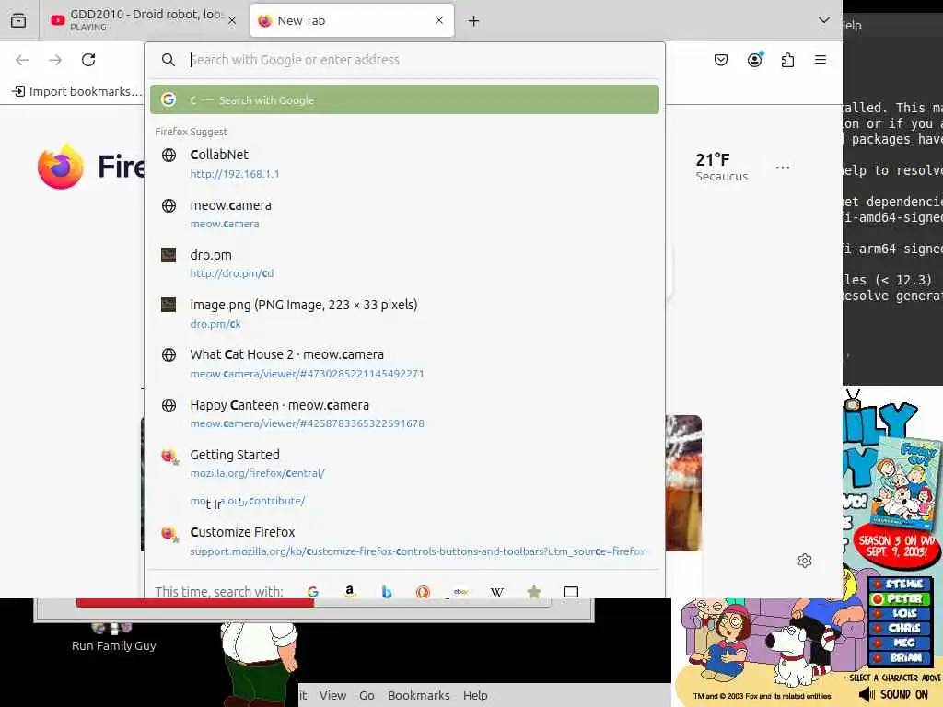Click the mozilla.org contribute URL suggestion
This screenshot has height=707, width=943.
pyautogui.click(x=248, y=501)
